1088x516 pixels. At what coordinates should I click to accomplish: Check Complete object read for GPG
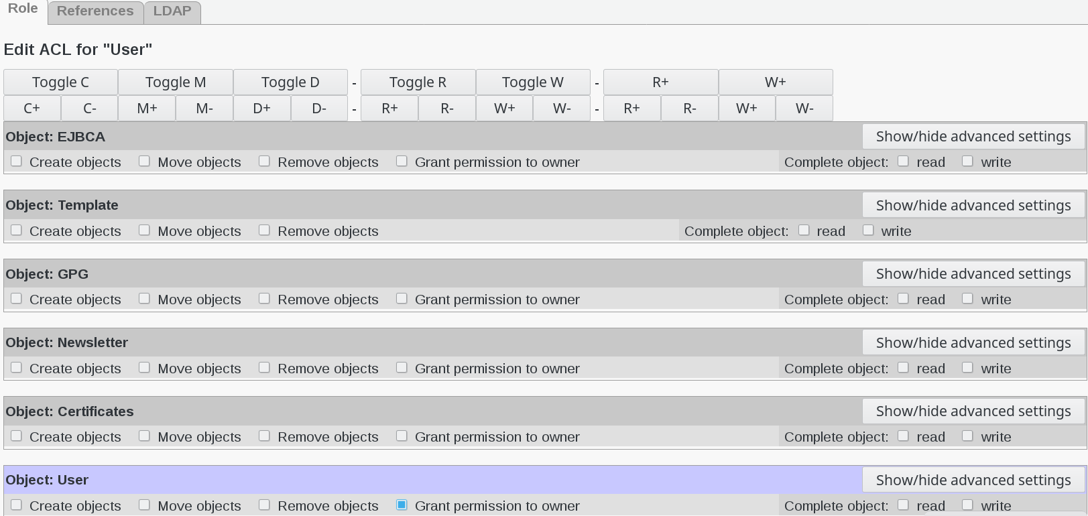903,299
